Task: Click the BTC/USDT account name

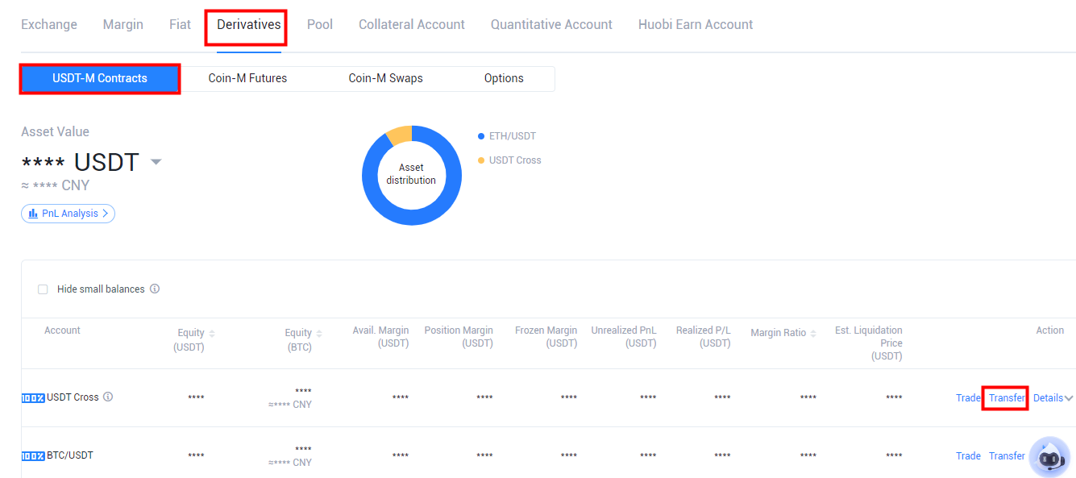Action: 70,455
